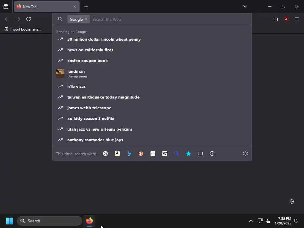Pick suggestion h1b visas
This screenshot has height=228, width=304.
coord(152,86)
